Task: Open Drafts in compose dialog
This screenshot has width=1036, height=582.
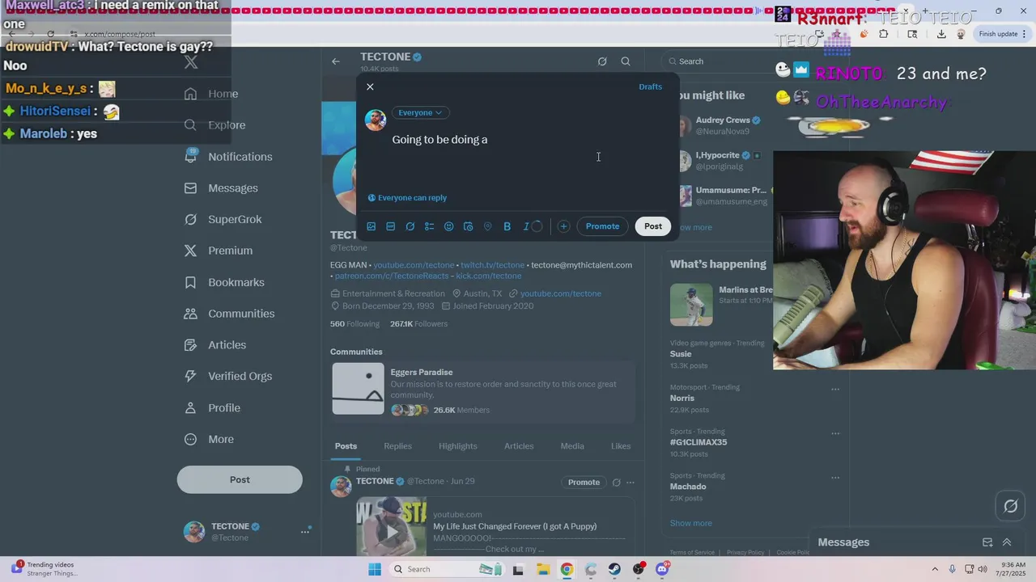Action: [x=650, y=86]
